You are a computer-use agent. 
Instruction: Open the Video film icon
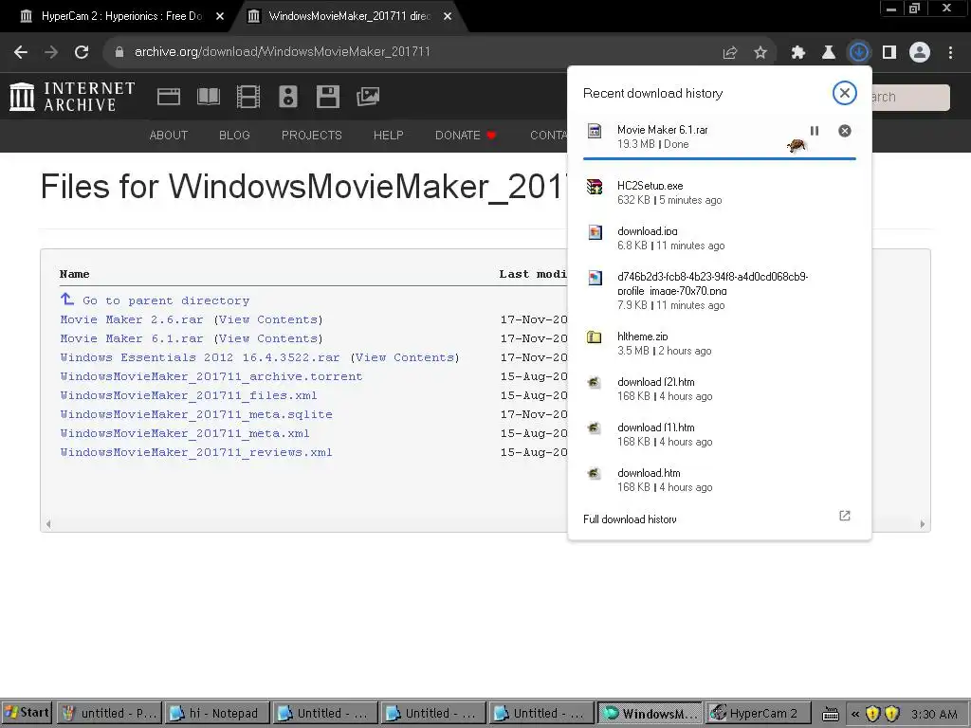click(248, 97)
